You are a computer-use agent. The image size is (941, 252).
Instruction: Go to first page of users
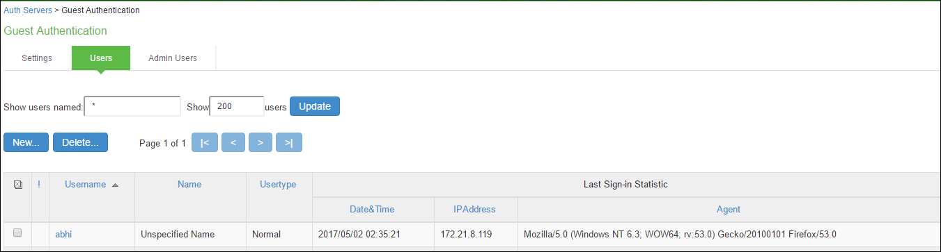[204, 142]
